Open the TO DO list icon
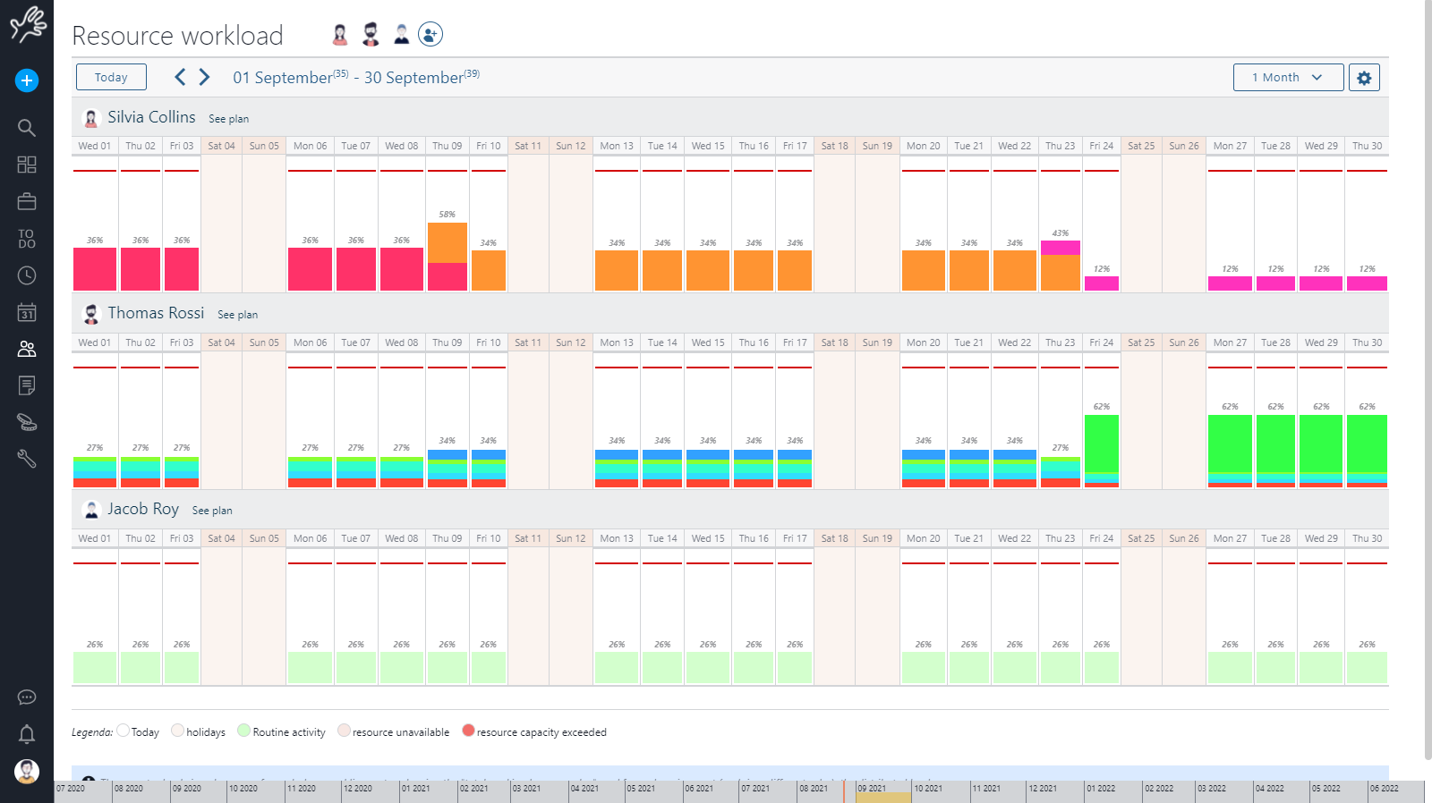The height and width of the screenshot is (803, 1432). pos(27,239)
